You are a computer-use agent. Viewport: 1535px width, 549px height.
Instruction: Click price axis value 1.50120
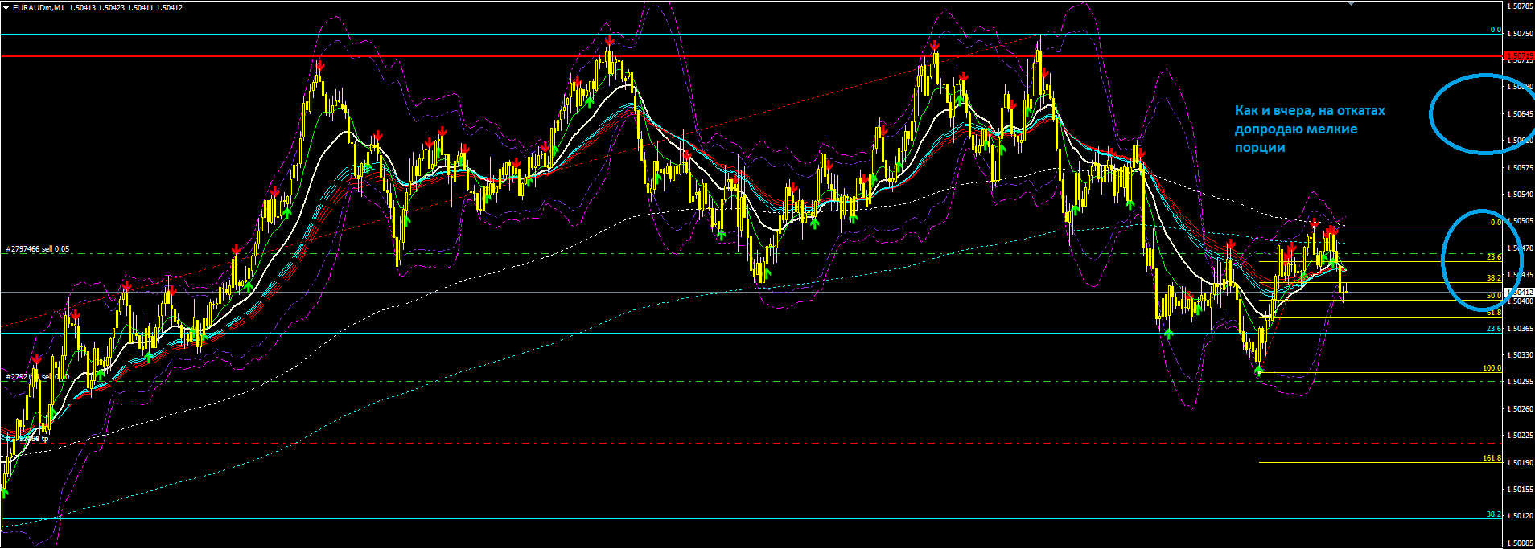[1519, 516]
